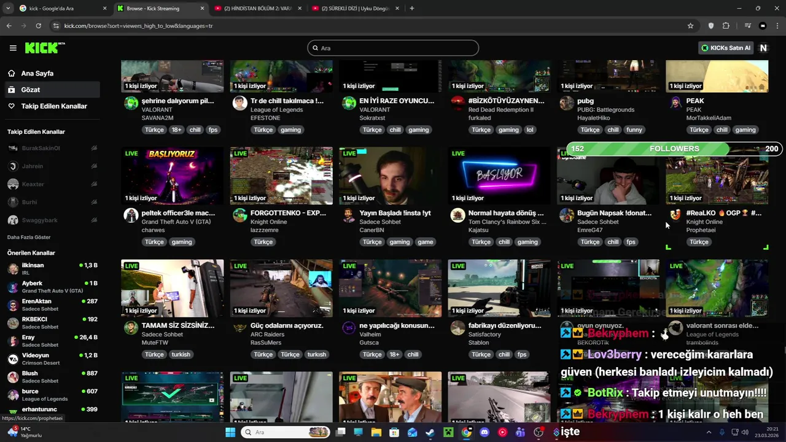Click weather widget on taskbar

coord(25,432)
